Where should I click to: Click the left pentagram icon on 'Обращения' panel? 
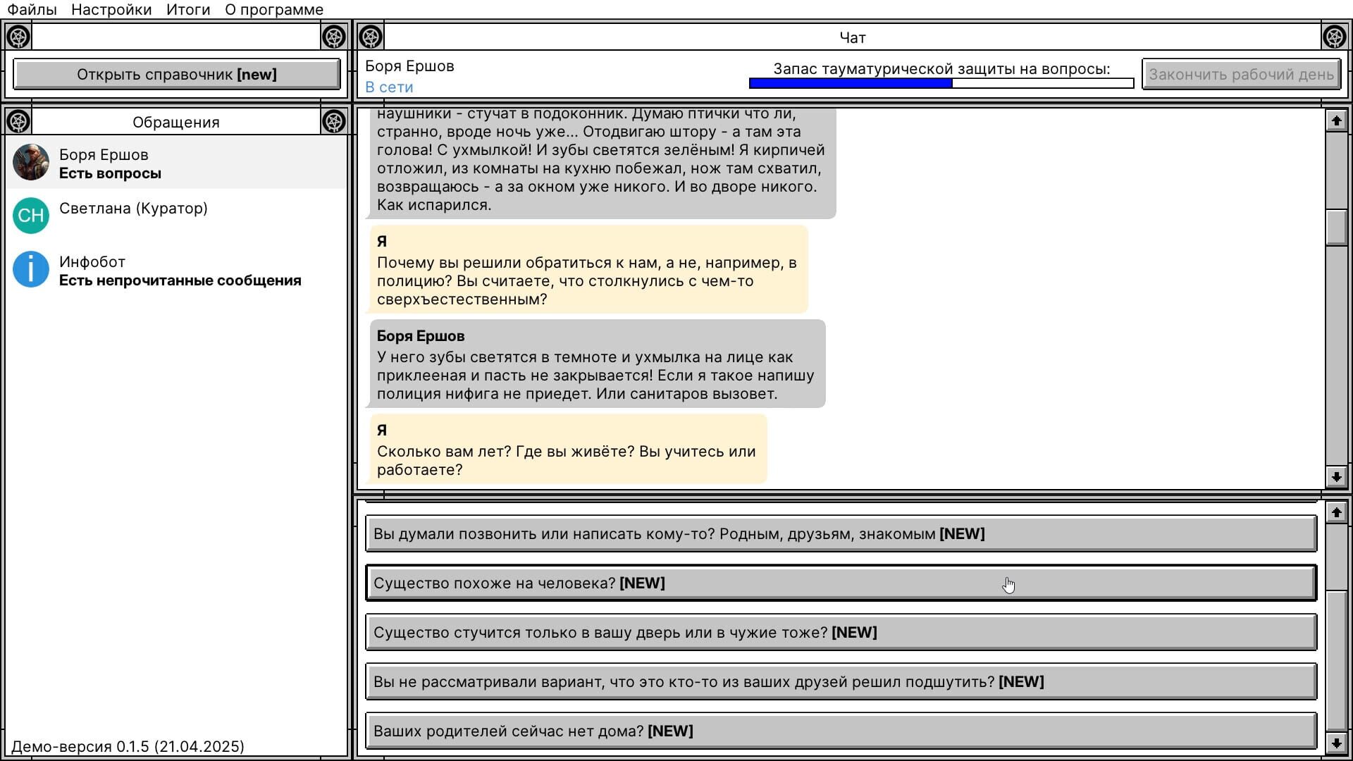[x=19, y=120]
